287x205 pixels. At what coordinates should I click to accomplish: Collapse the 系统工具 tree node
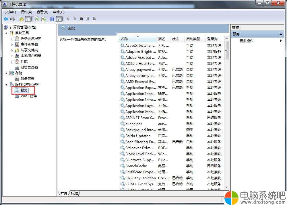click(7, 33)
